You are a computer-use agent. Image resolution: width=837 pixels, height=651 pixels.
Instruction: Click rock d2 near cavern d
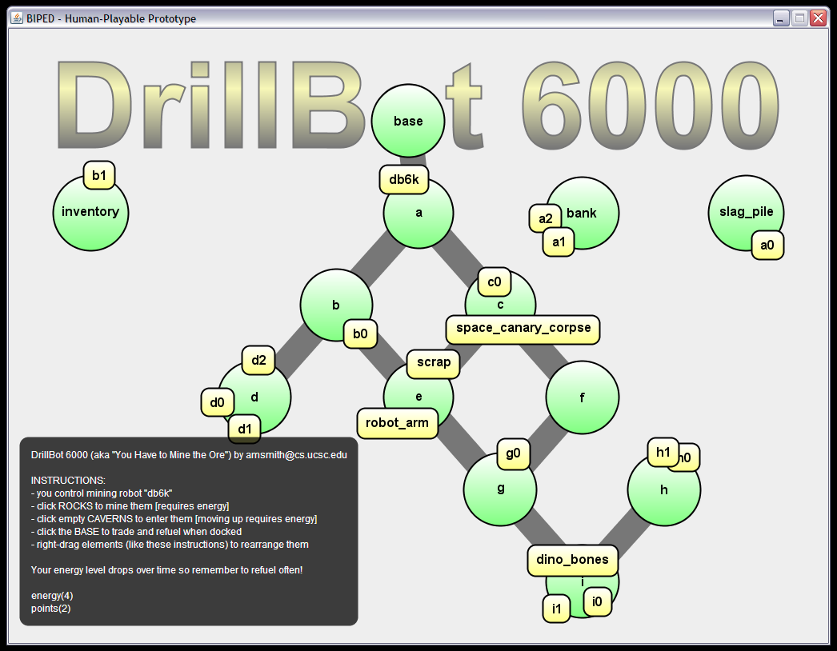pyautogui.click(x=258, y=360)
